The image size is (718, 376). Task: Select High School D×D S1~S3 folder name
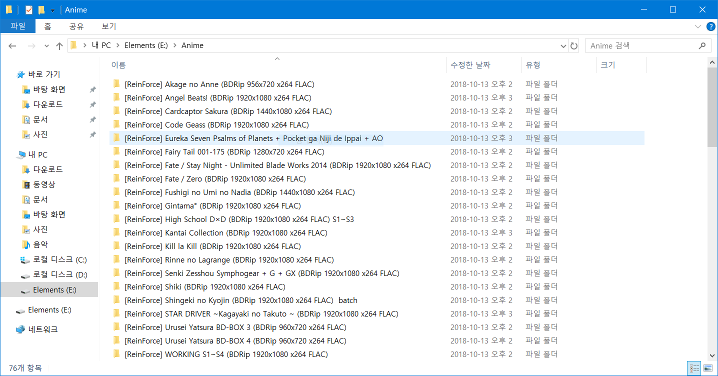click(239, 219)
